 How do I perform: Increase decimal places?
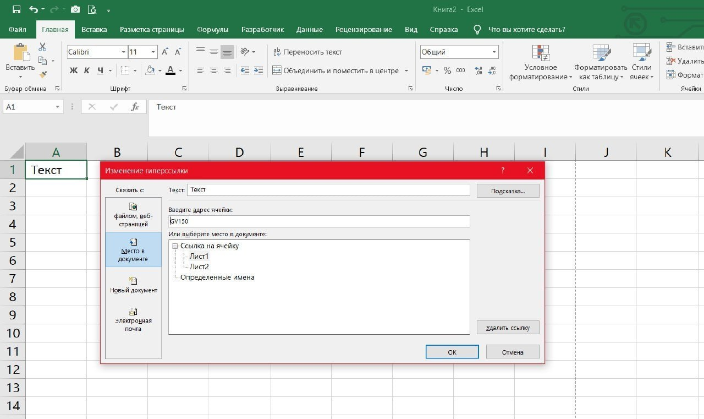(x=479, y=70)
